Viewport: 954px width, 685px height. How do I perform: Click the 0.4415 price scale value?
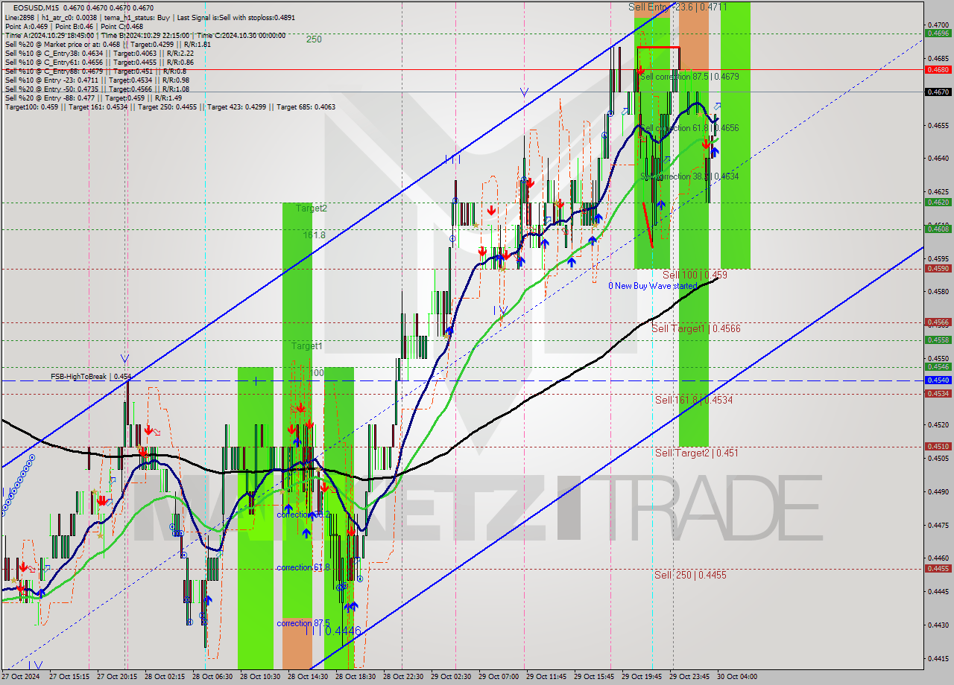938,658
